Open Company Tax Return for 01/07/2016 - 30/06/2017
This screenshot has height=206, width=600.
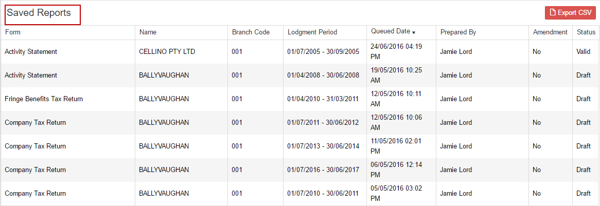pos(300,170)
